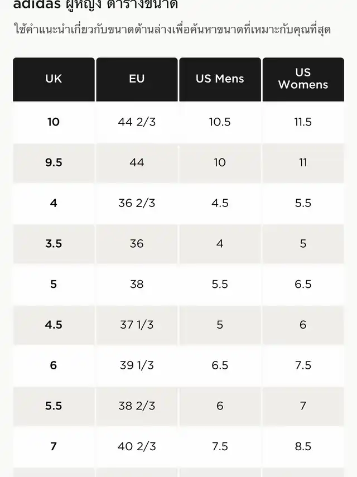Image resolution: width=357 pixels, height=477 pixels.
Task: Click the UK 7 size cell
Action: coord(54,446)
